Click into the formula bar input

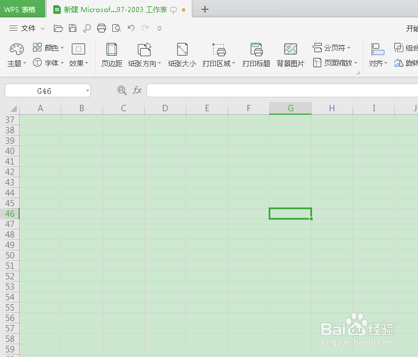point(283,90)
